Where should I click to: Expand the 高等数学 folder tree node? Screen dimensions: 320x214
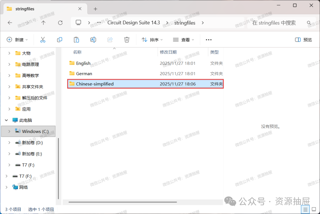[x=9, y=76]
